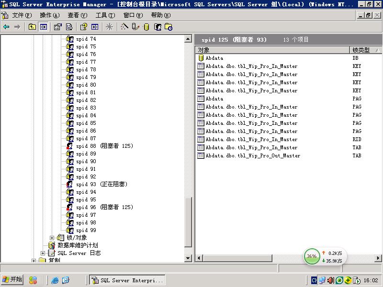
Task: Open Properties from the toolbar icon
Action: [58, 27]
